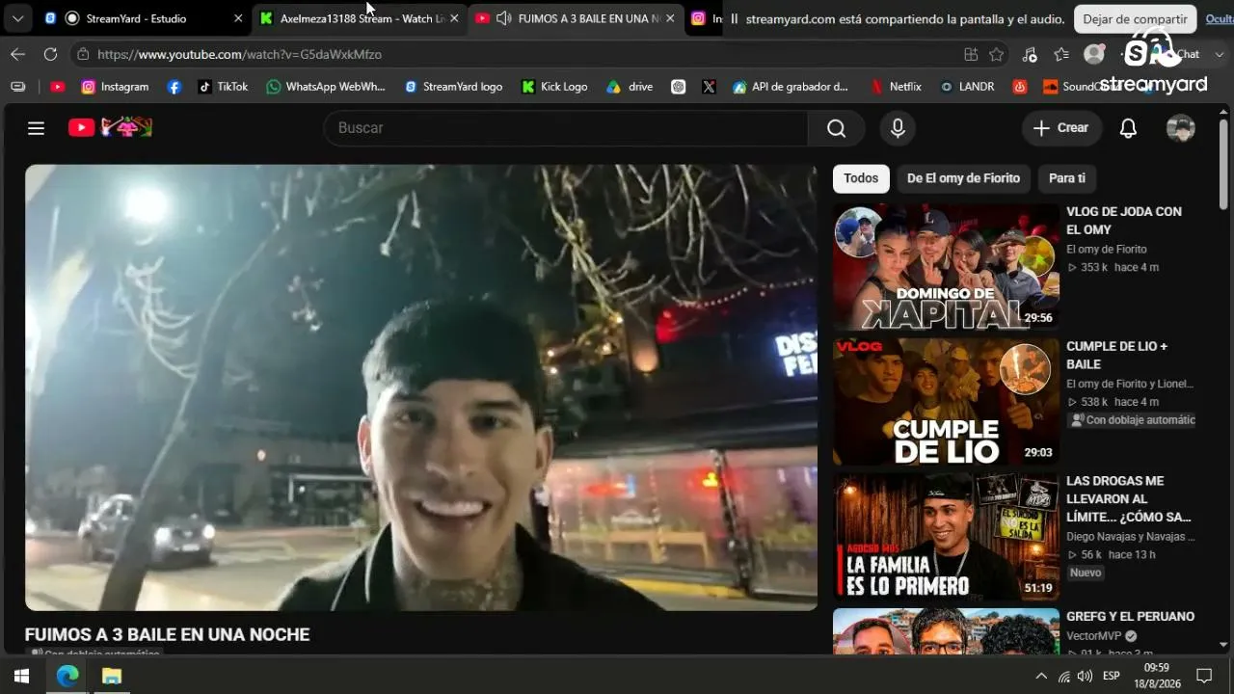
Task: Open the Instagram bookmark
Action: coord(115,87)
